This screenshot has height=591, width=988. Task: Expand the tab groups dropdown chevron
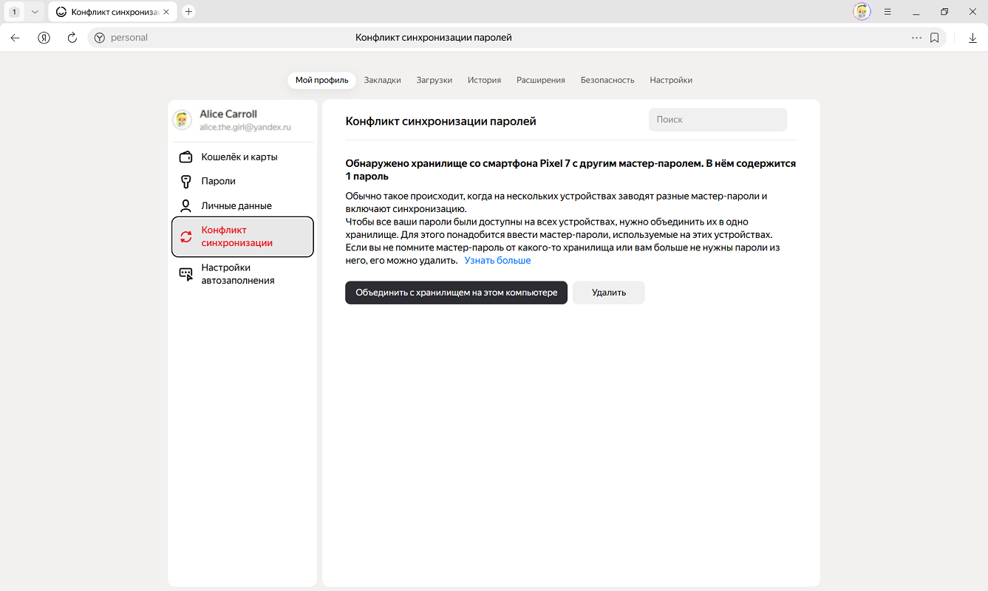pos(35,12)
